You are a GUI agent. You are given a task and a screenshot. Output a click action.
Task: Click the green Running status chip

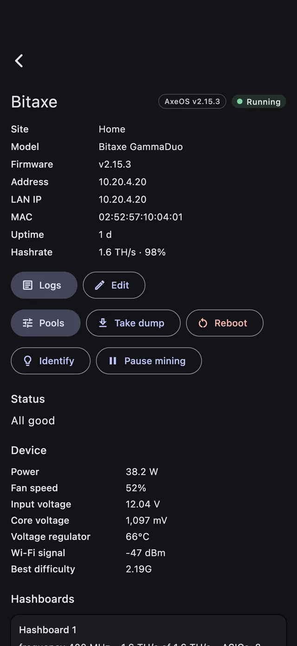pos(258,101)
